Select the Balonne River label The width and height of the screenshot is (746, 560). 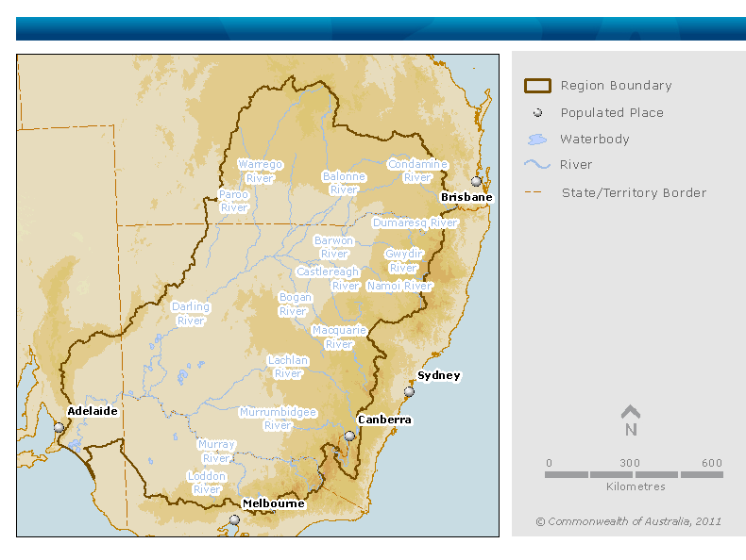[344, 183]
